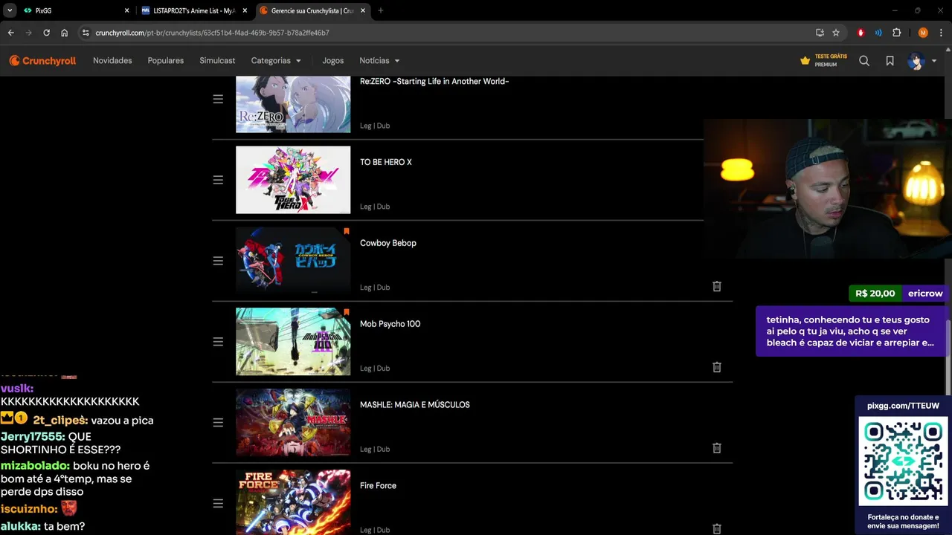Delete Cowboy Bebop from the list

coord(717,286)
